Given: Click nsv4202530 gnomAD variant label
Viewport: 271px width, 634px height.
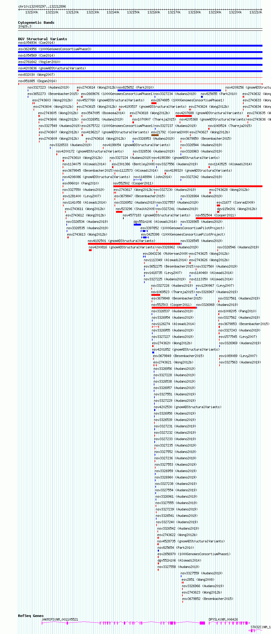Looking at the screenshot, I should 188,407.
